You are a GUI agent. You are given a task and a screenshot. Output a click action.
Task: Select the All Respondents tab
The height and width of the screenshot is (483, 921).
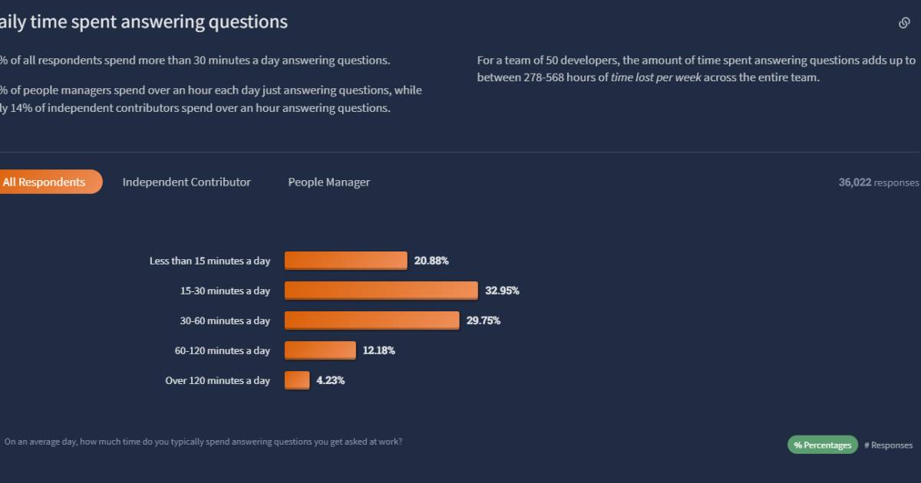(46, 182)
